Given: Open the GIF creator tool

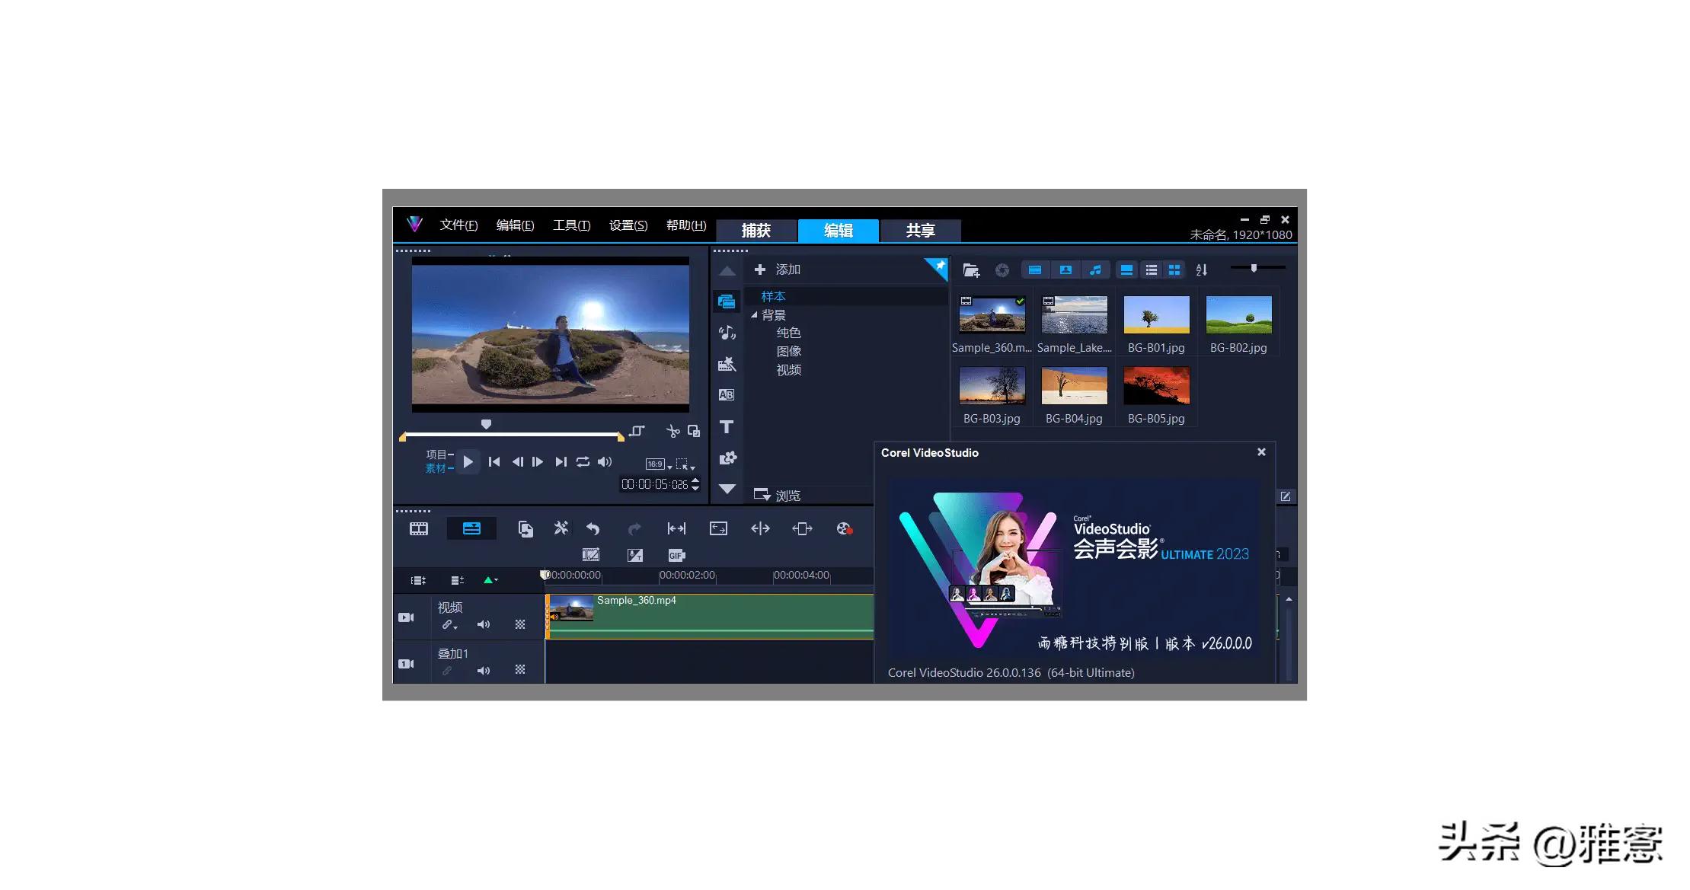Looking at the screenshot, I should (676, 555).
